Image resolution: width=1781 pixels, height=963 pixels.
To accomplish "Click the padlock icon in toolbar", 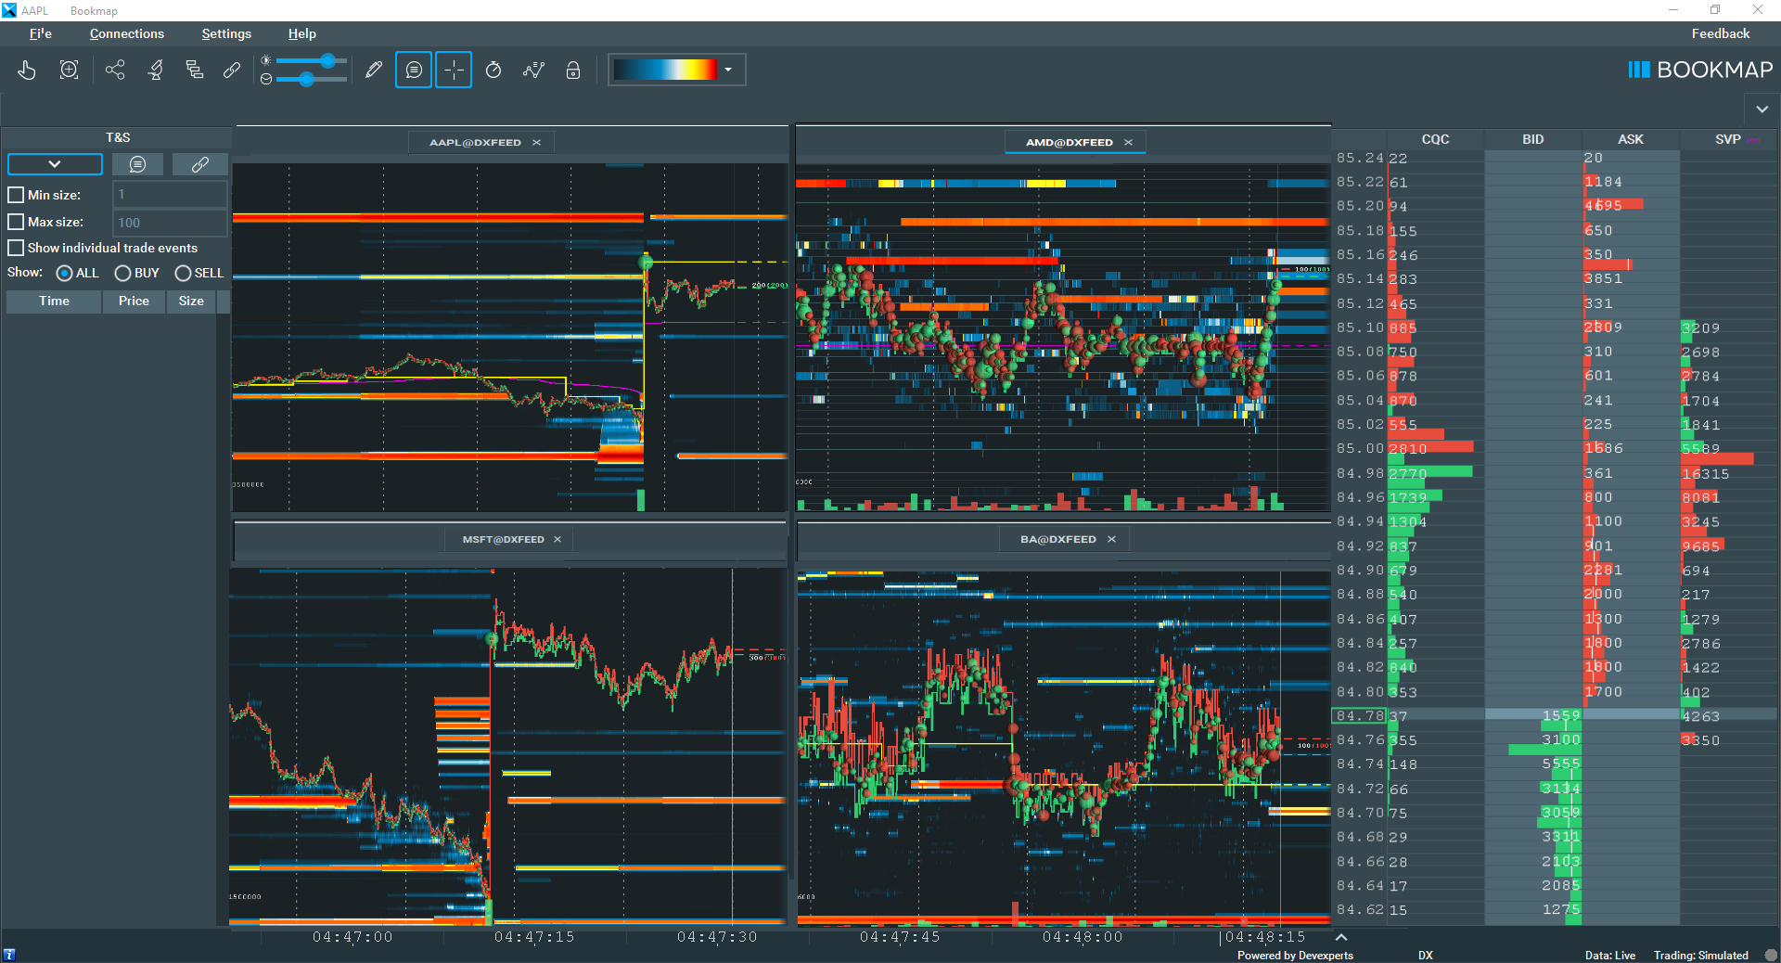I will [573, 70].
